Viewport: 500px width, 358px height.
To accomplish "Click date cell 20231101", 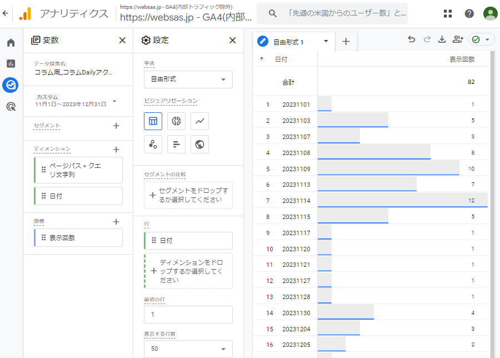I will 296,105.
